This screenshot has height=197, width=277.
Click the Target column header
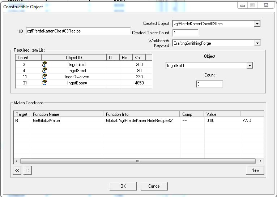pos(22,114)
